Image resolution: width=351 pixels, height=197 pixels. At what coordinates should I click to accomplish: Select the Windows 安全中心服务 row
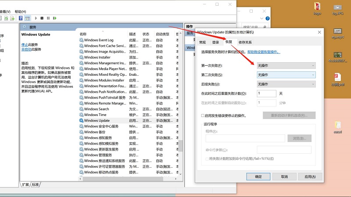(129, 126)
